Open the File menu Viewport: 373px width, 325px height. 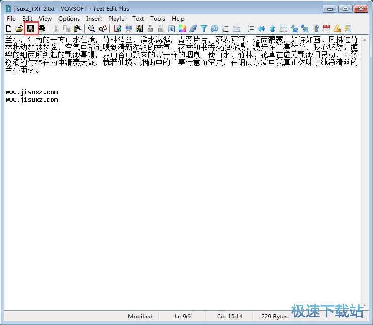11,18
